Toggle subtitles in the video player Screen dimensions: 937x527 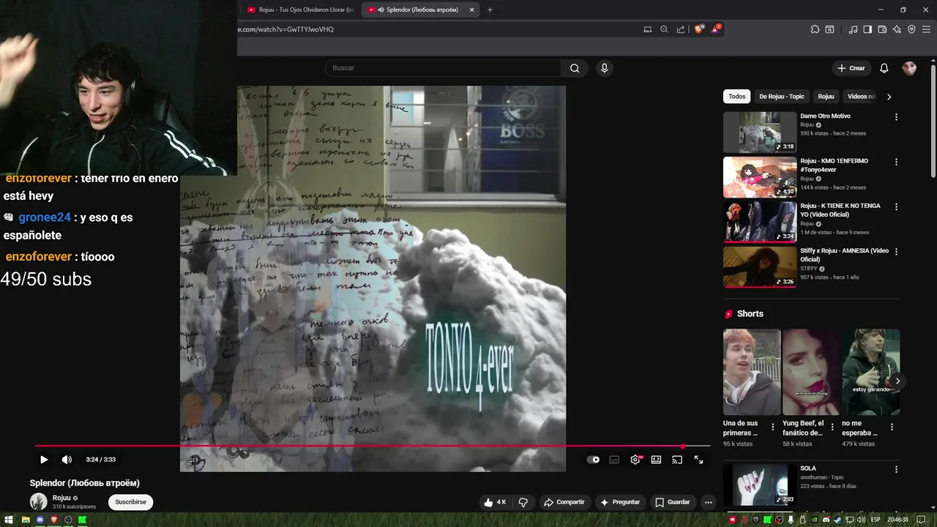click(614, 460)
